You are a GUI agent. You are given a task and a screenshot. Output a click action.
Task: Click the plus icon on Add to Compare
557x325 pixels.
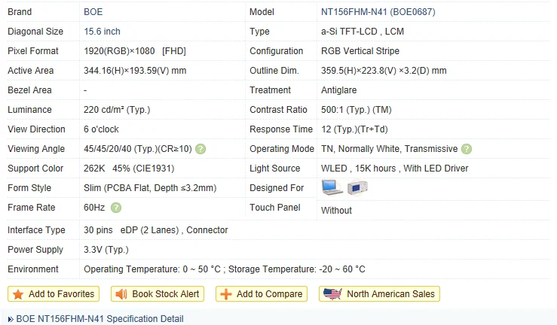pos(226,294)
